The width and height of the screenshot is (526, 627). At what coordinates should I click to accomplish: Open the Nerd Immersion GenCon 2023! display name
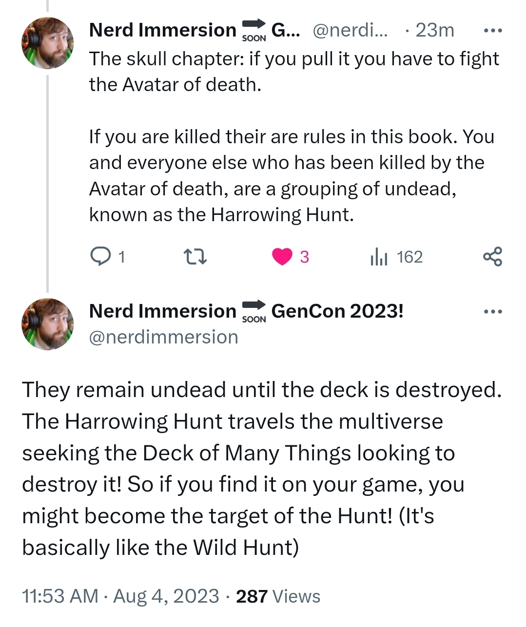[246, 311]
